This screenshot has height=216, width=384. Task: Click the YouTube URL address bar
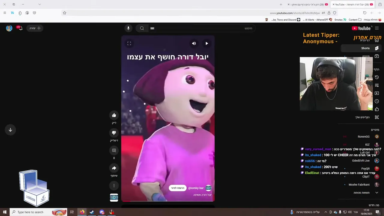point(199,13)
